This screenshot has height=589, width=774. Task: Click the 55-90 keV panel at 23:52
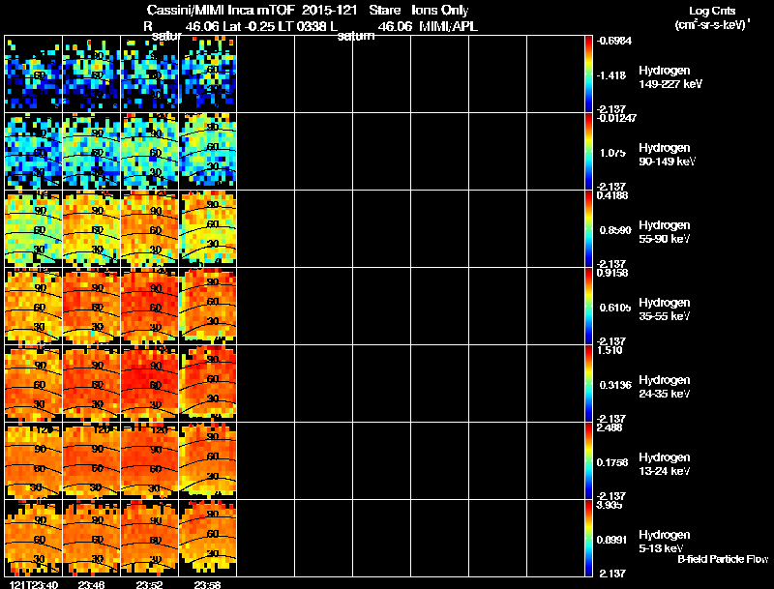point(150,229)
